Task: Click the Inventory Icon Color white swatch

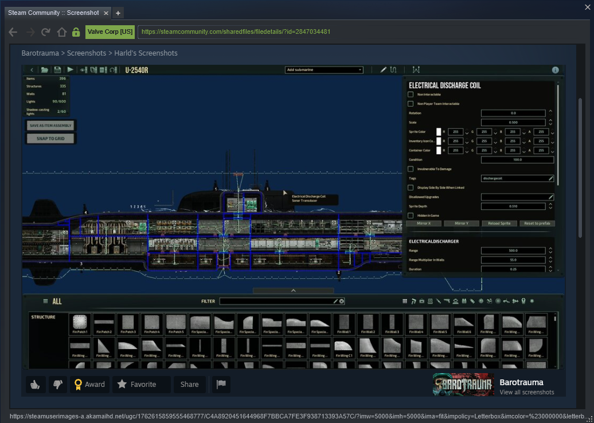Action: coord(439,141)
